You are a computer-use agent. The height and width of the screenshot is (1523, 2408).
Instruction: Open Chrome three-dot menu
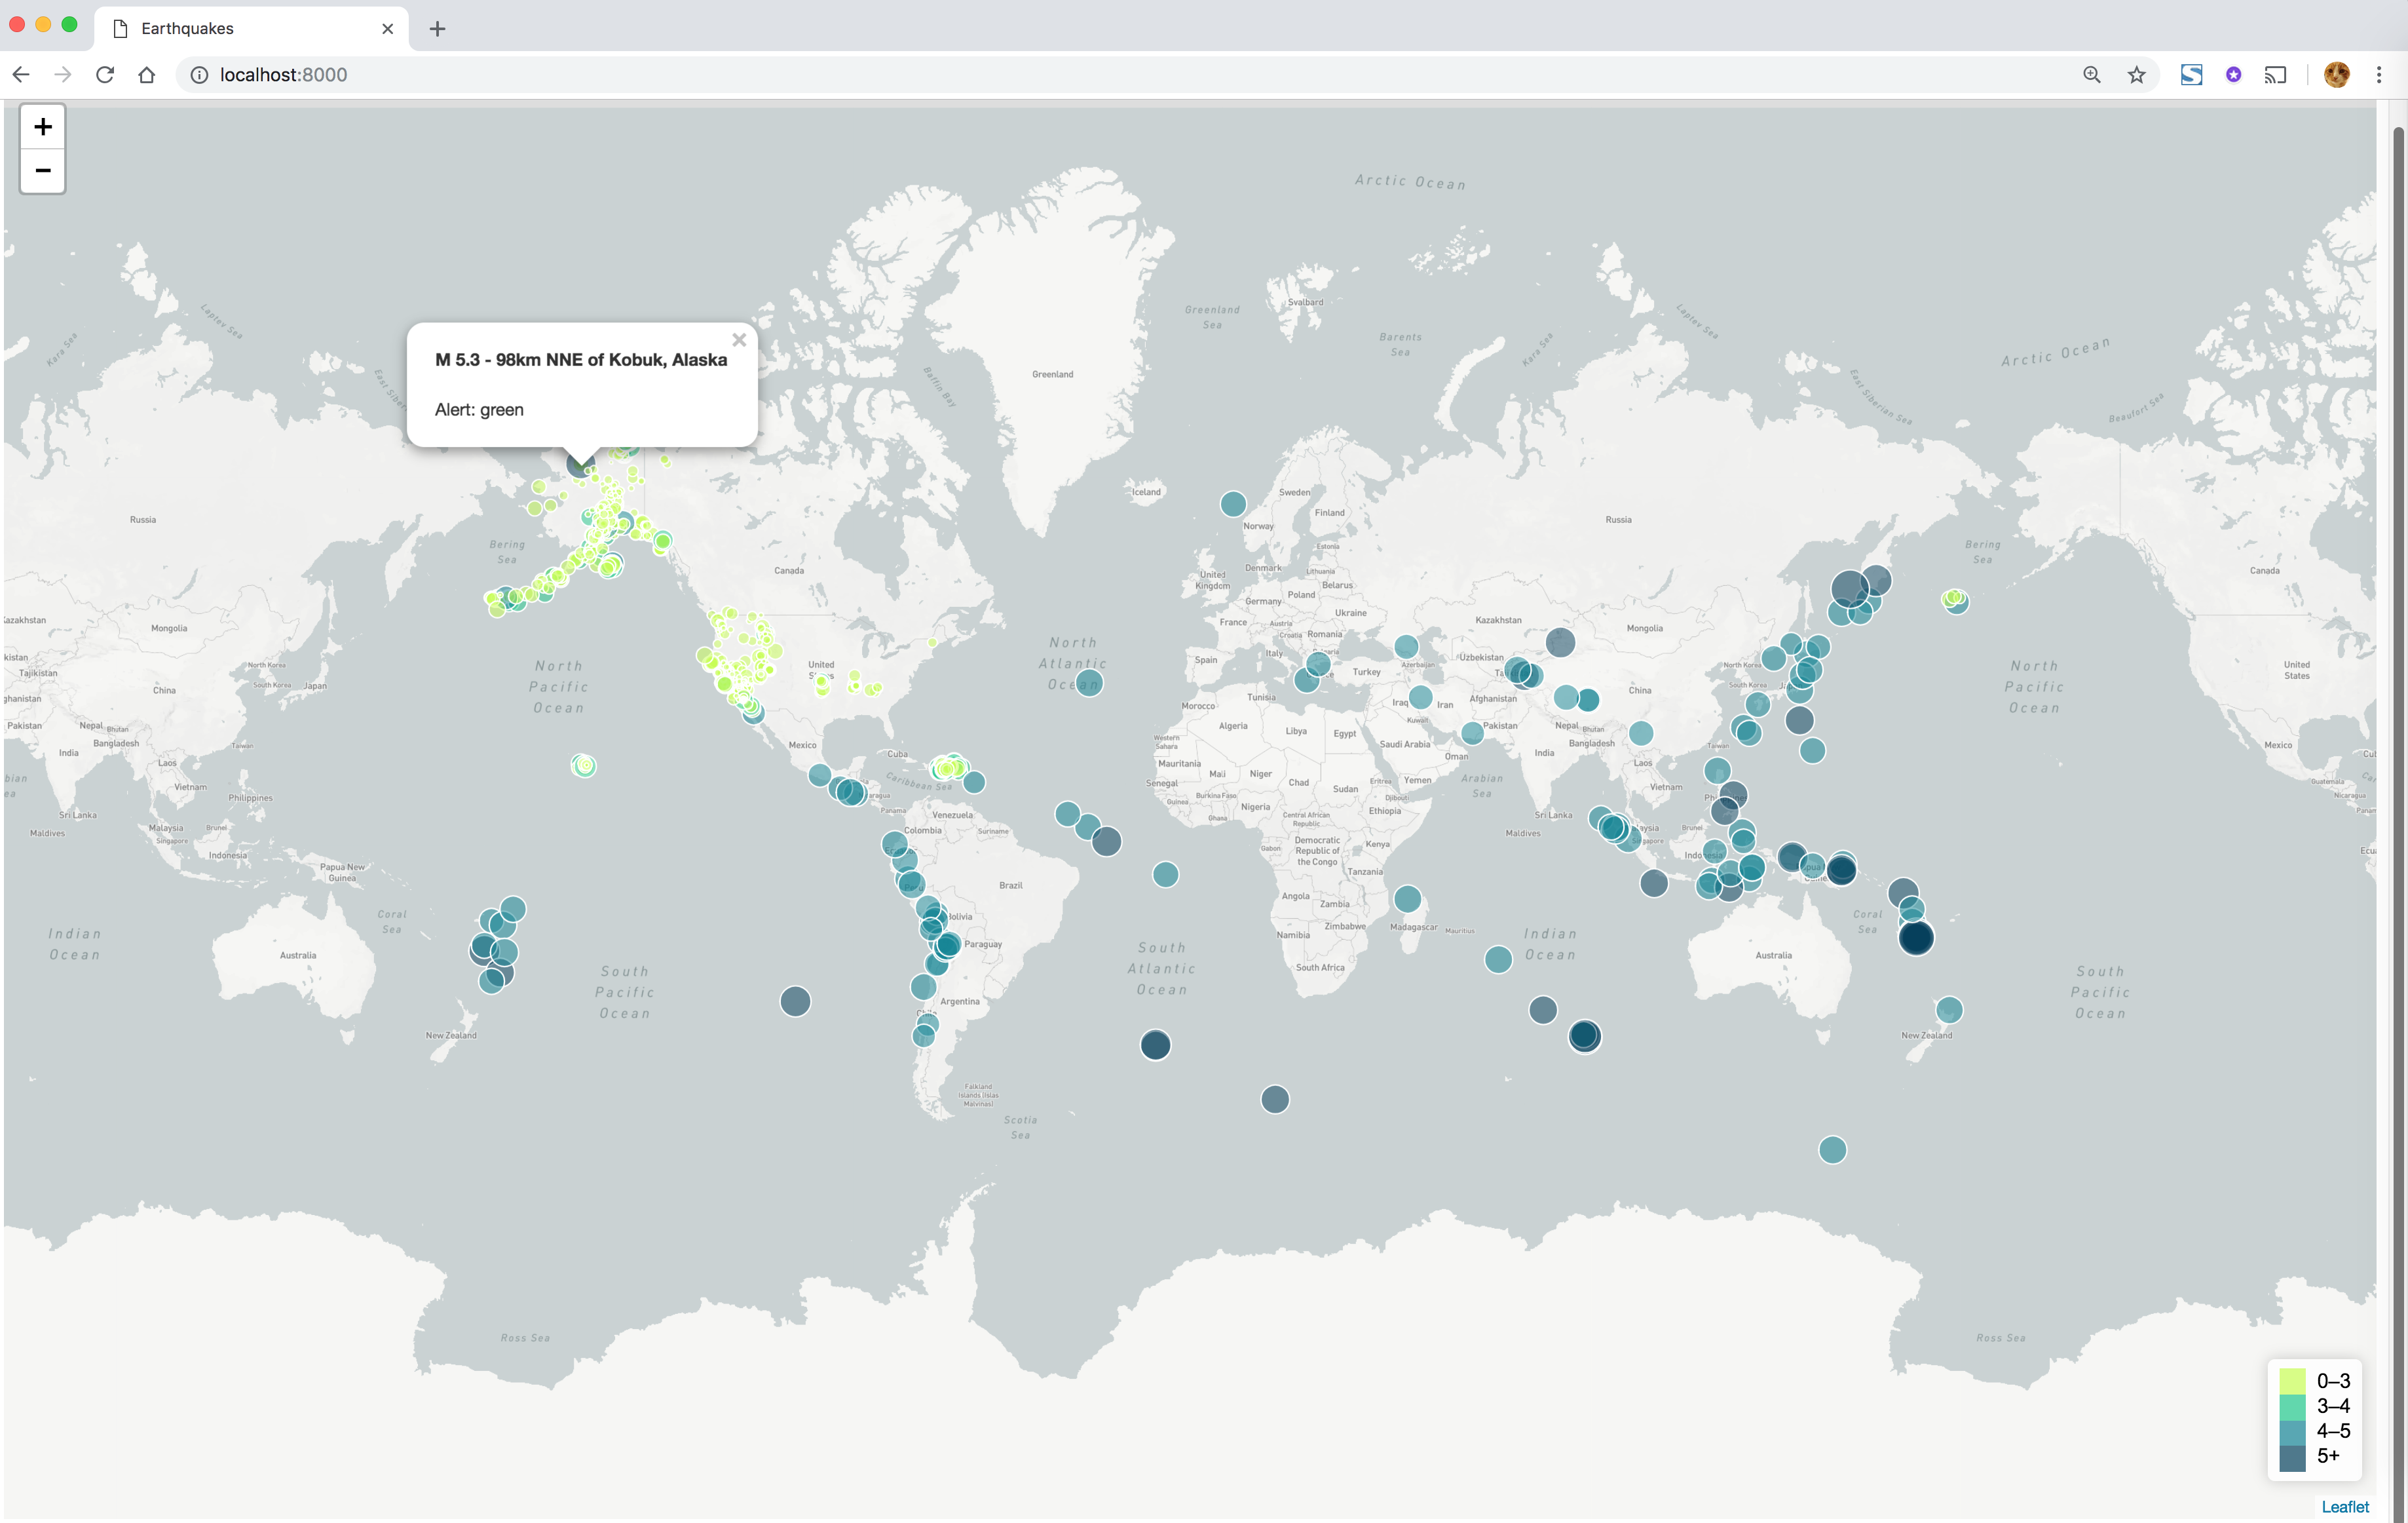tap(2379, 75)
